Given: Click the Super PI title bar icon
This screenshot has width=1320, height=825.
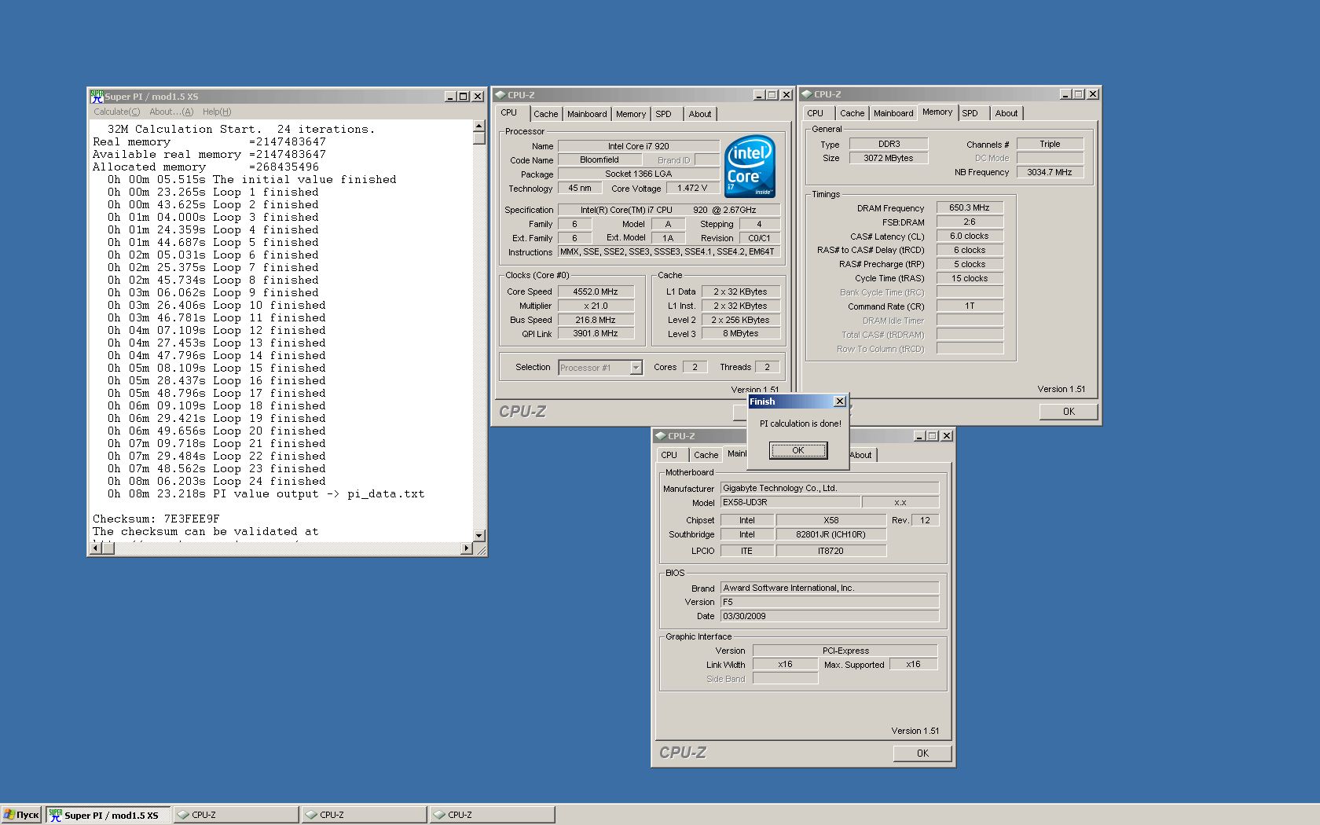Looking at the screenshot, I should tap(97, 97).
